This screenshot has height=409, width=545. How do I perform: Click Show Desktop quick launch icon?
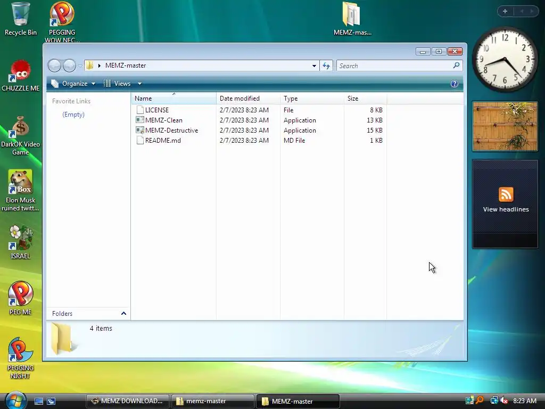38,402
